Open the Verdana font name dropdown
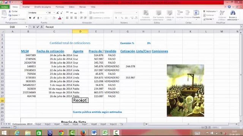Image resolution: width=243 pixels, height=136 pixels. (46, 12)
